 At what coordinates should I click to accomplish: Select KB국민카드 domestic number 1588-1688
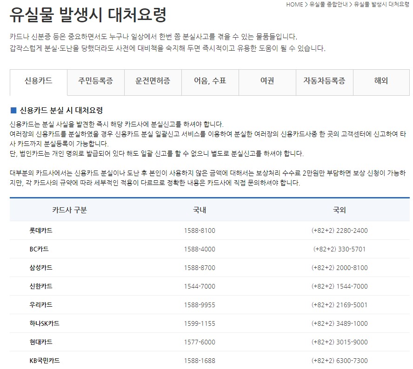[200, 361]
